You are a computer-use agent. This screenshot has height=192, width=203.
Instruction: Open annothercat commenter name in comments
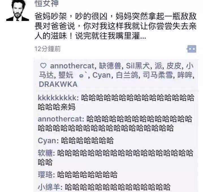(x=60, y=119)
